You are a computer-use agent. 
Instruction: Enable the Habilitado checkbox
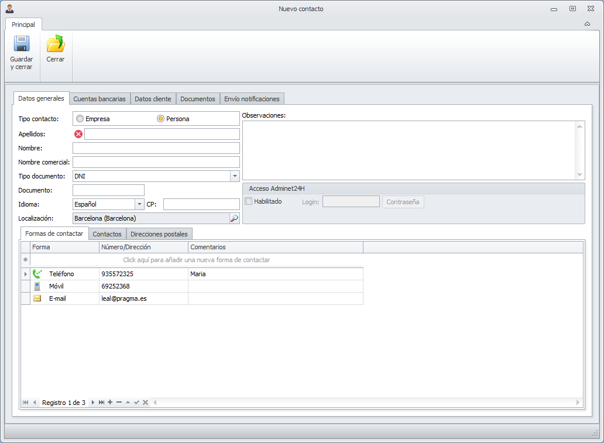click(x=249, y=201)
